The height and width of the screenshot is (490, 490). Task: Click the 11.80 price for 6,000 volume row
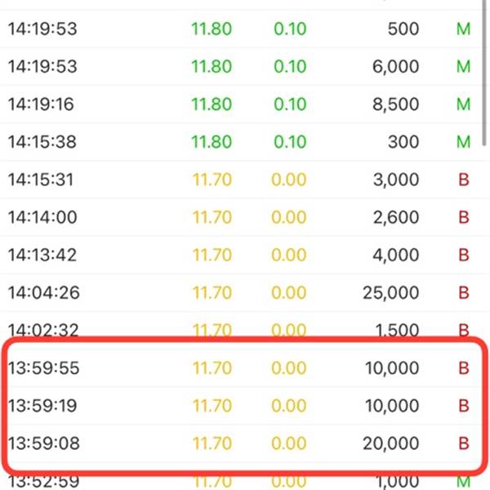pyautogui.click(x=212, y=67)
